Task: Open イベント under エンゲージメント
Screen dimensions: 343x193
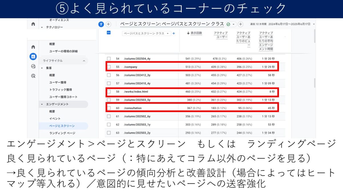Action: [x=55, y=119]
